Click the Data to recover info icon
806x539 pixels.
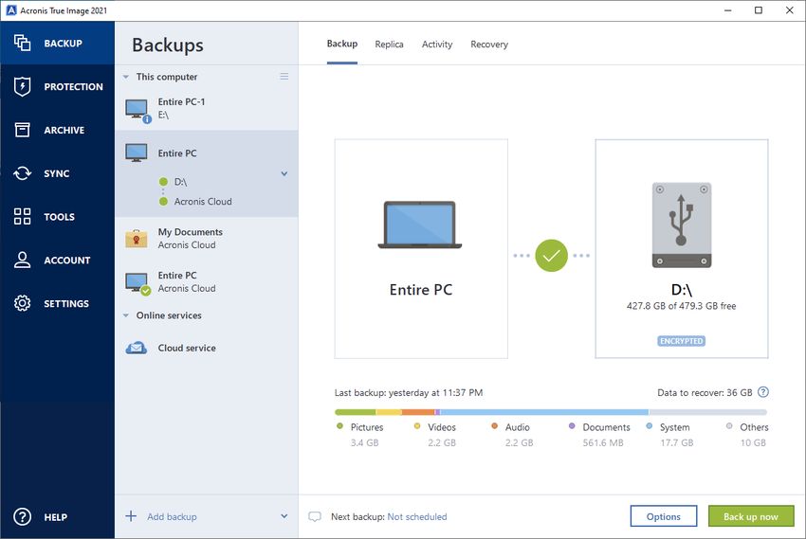pos(763,392)
